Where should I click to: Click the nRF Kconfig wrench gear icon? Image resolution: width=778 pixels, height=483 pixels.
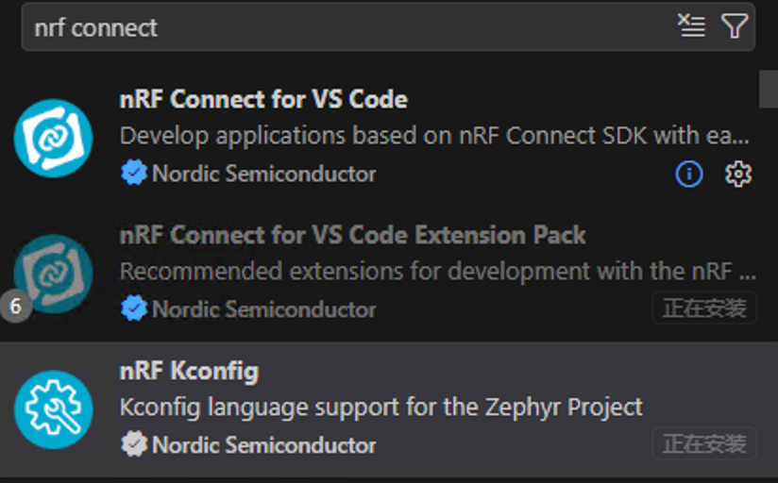(54, 409)
